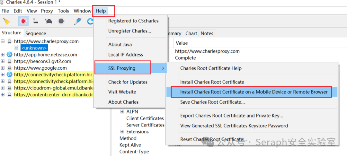
Task: Expand the www.google.com node
Action: (x=3, y=68)
